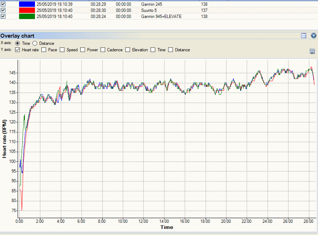This screenshot has height=235, width=318.
Task: Click the Overlay chart panel layout icon
Action: (304, 36)
